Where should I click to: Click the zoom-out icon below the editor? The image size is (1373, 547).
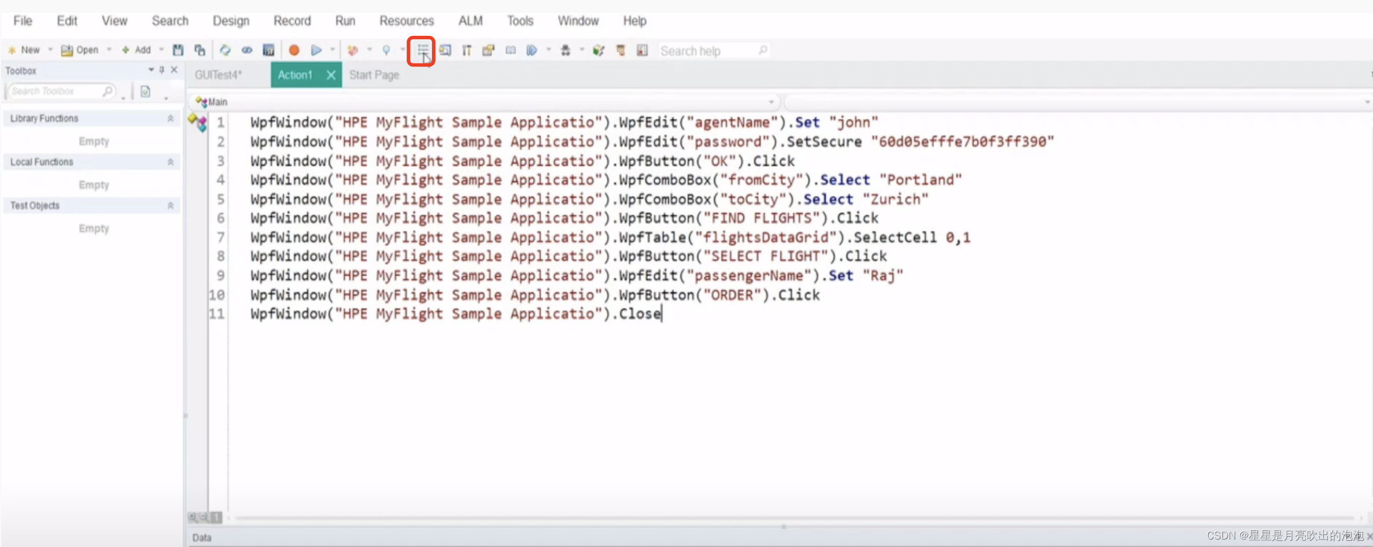204,517
